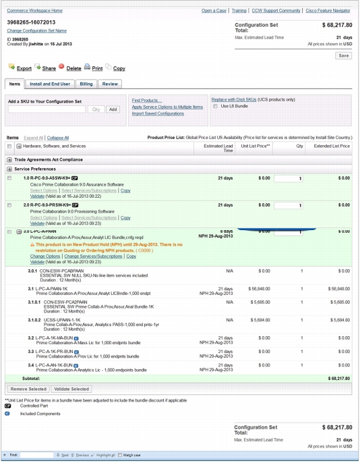Check the checkbox for item 1.0 R-PC-9.0-ASSW-K9=

click(x=9, y=178)
